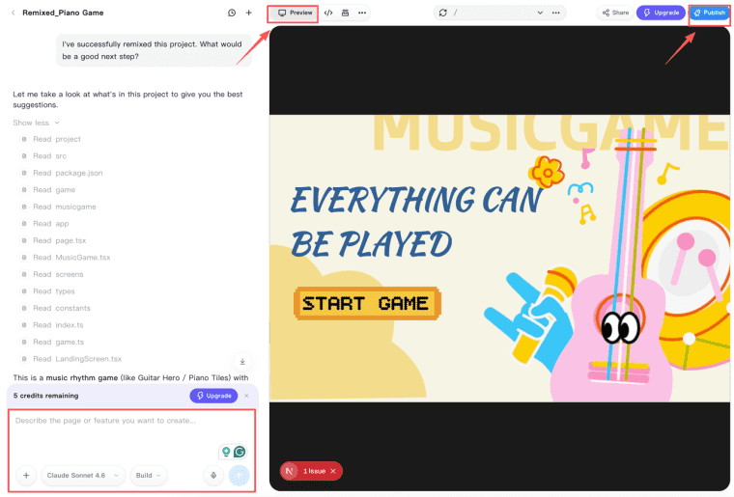Viewport: 734px width, 497px height.
Task: Open more options beside view icons
Action: (x=362, y=14)
